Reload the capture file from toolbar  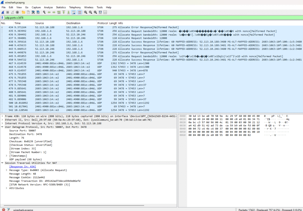(x=38, y=12)
